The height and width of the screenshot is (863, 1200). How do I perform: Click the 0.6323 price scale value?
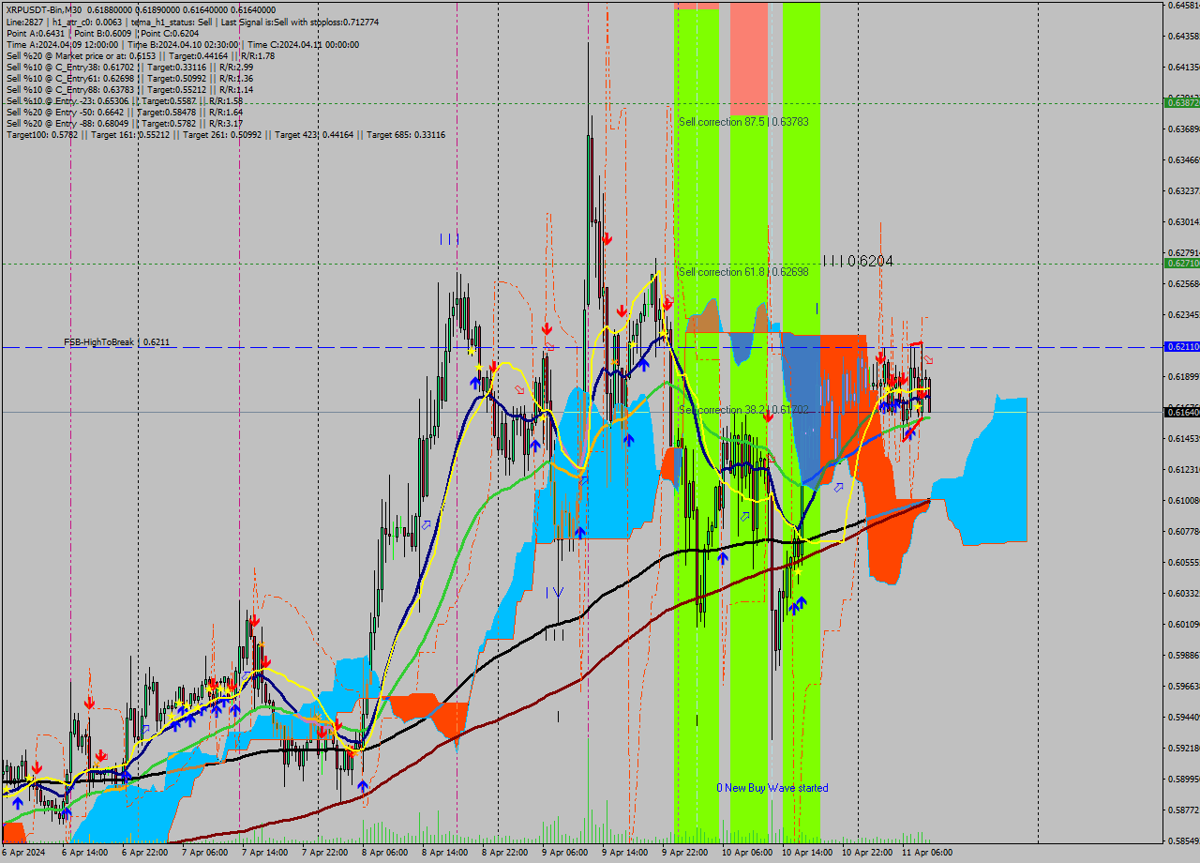(x=1184, y=190)
